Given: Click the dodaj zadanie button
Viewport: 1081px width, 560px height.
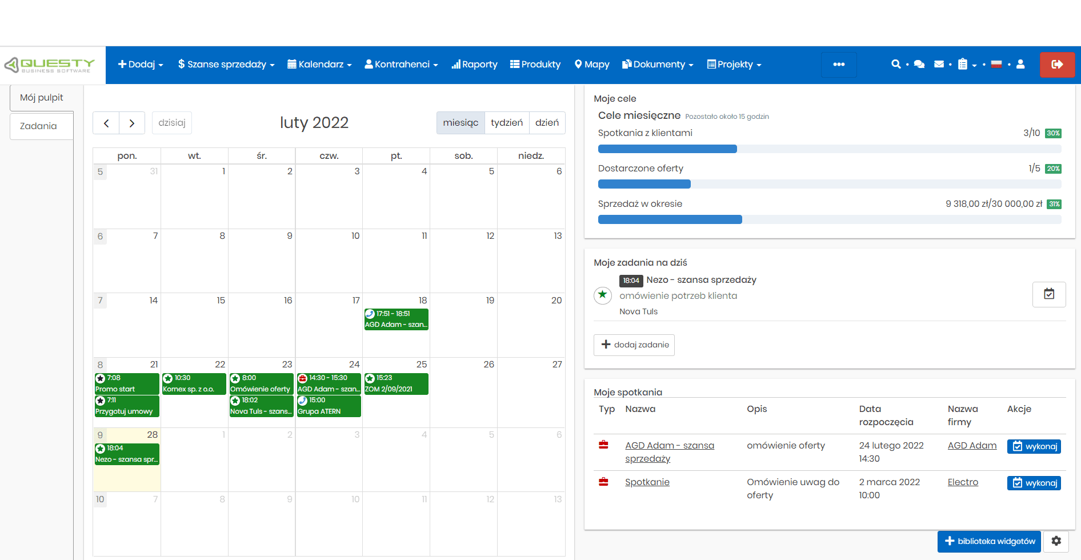Looking at the screenshot, I should [x=634, y=345].
